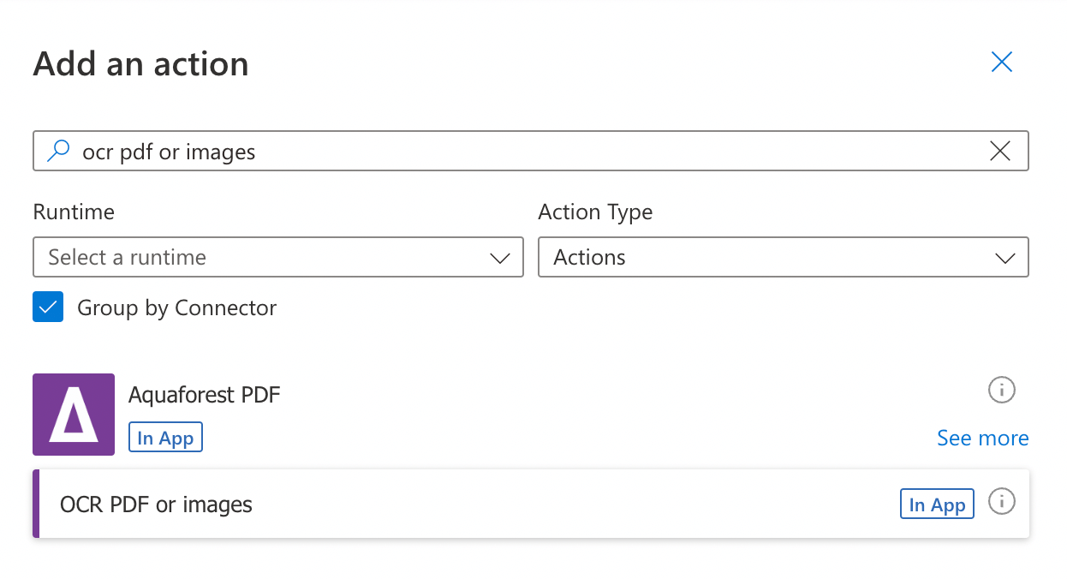
Task: Click the Aquaforest PDF connector name
Action: (203, 395)
